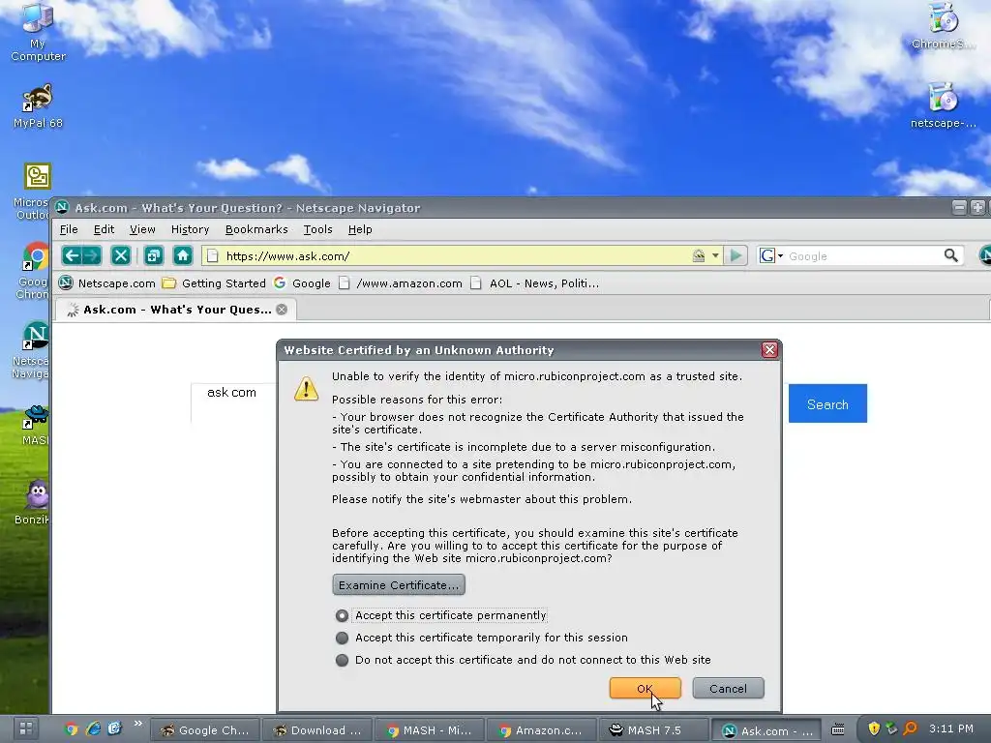Go back with the left arrow button
The image size is (991, 743).
(x=71, y=255)
